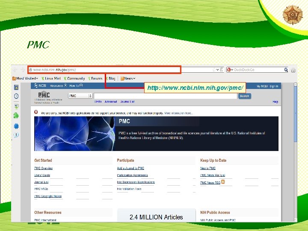
Task: Click the Search button
Action: 244,96
